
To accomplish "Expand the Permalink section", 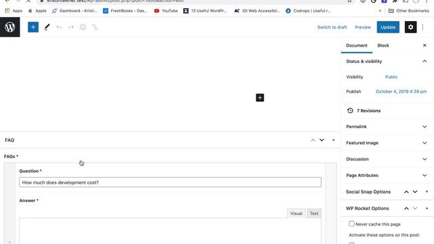I will pyautogui.click(x=387, y=127).
